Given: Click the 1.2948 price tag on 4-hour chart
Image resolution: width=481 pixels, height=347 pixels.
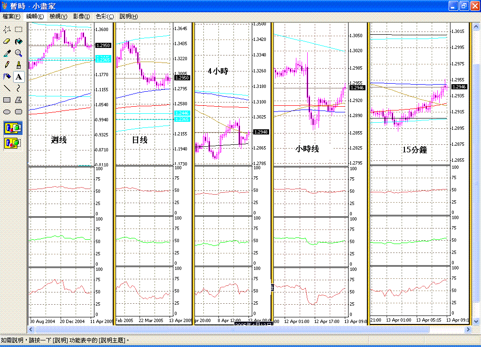Looking at the screenshot, I should click(x=261, y=132).
